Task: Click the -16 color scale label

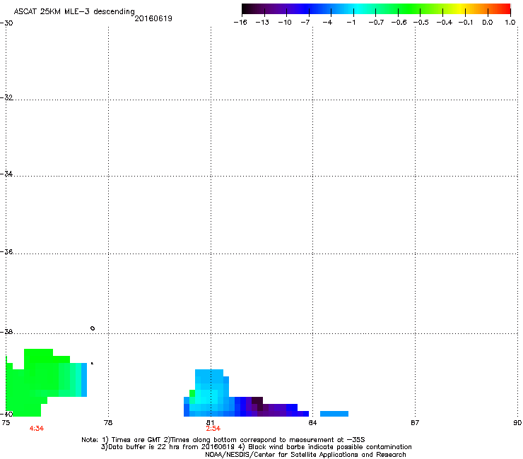Action: tap(240, 23)
